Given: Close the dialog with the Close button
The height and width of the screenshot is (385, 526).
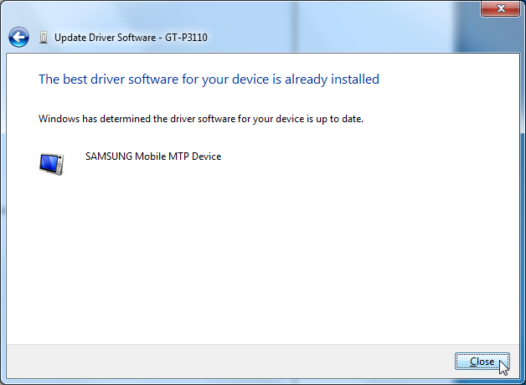Looking at the screenshot, I should (482, 362).
